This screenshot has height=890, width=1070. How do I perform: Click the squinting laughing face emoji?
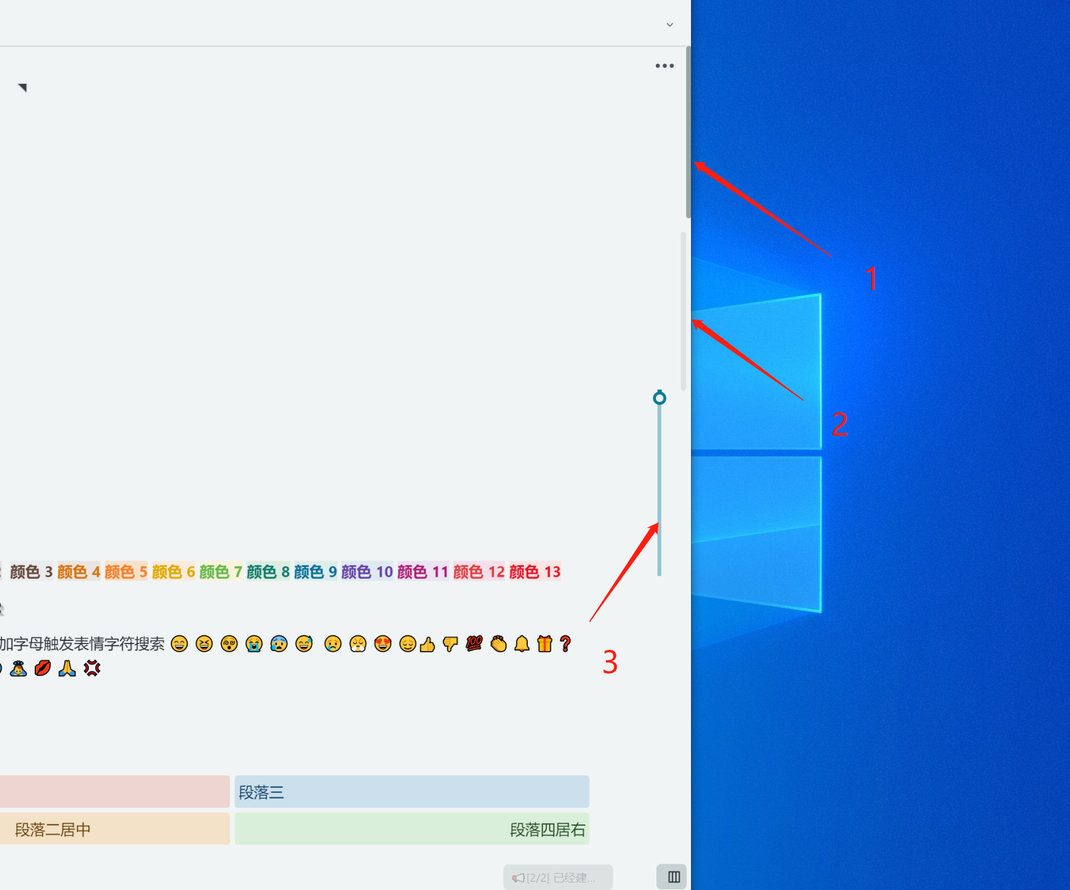(x=204, y=644)
